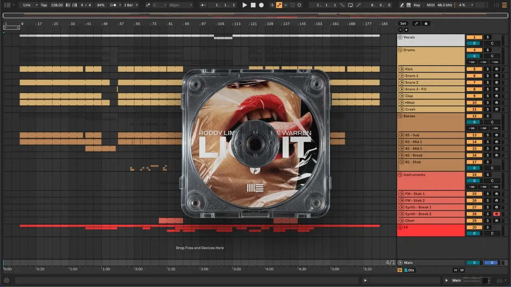This screenshot has height=287, width=511.
Task: Toggle Kick track activator 5
Action: click(474, 69)
